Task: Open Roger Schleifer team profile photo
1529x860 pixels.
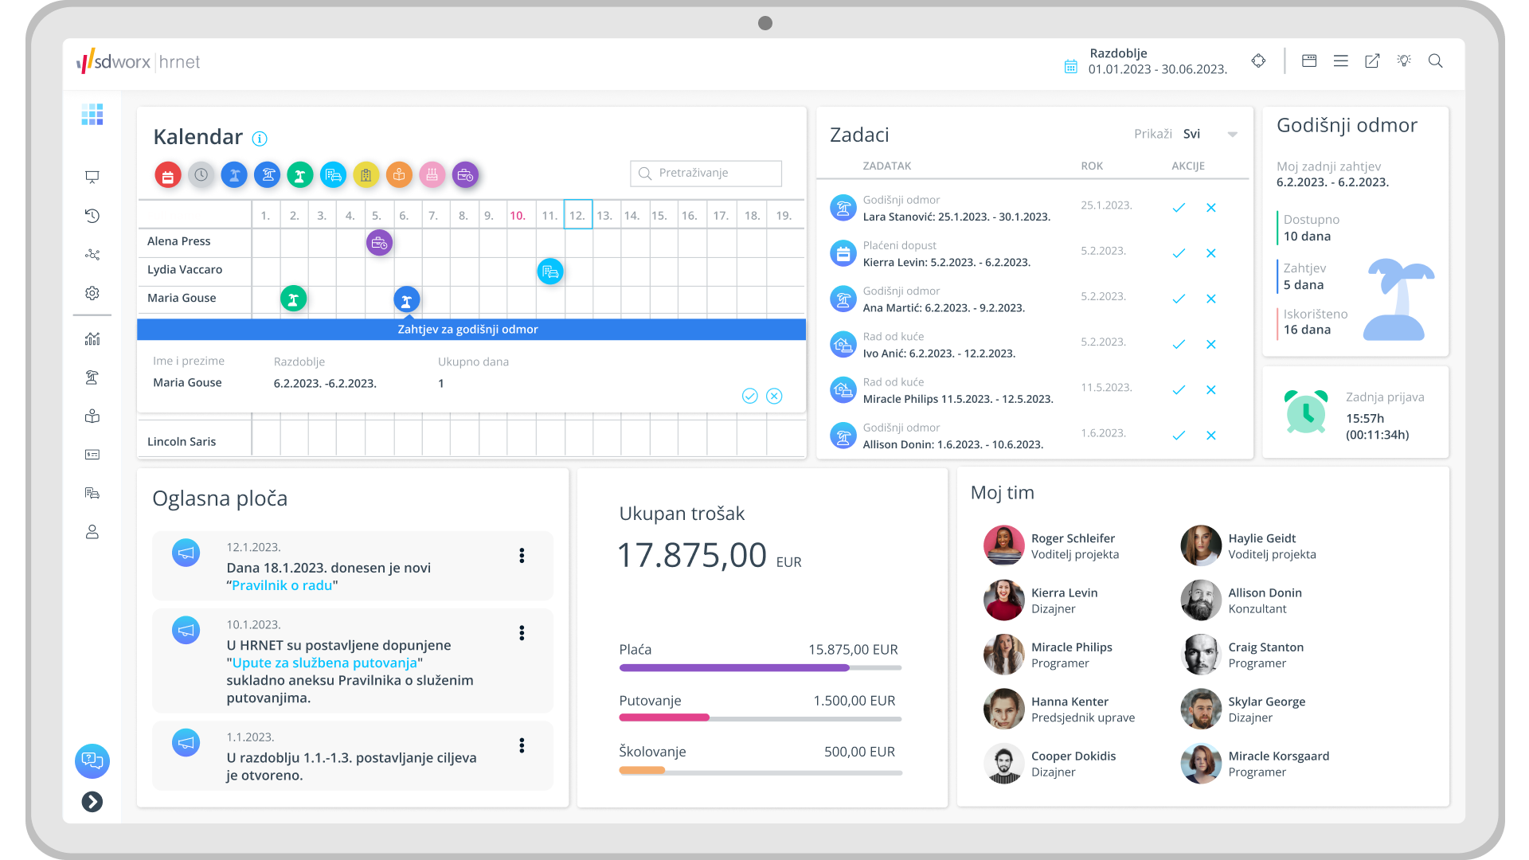Action: (1004, 545)
